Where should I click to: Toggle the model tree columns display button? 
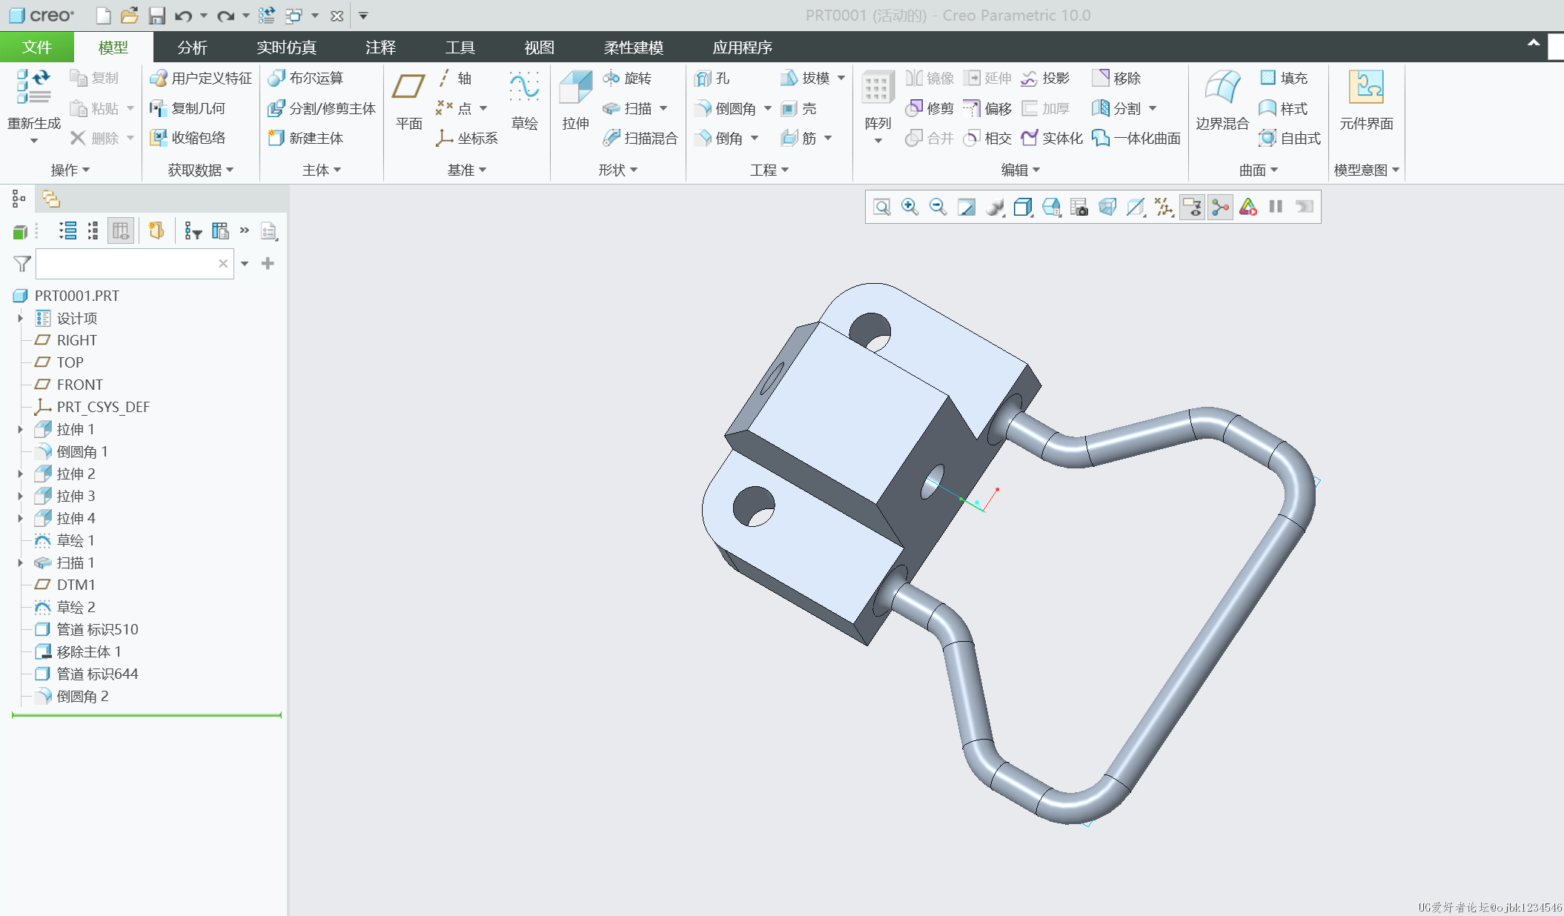(x=120, y=231)
